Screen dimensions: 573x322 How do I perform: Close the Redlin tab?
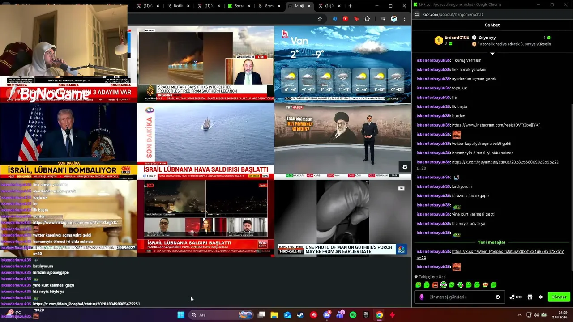[188, 6]
